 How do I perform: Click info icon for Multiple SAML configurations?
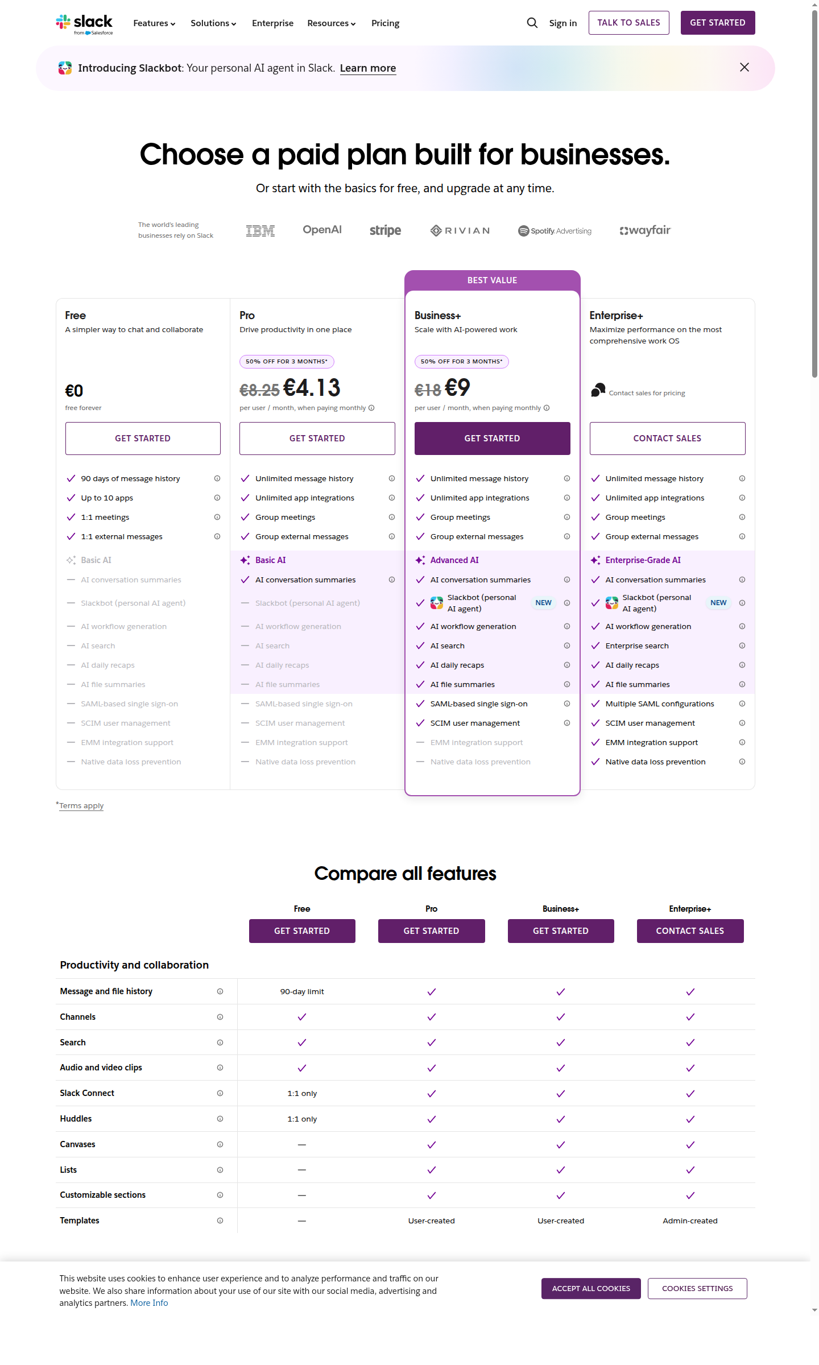pos(742,704)
